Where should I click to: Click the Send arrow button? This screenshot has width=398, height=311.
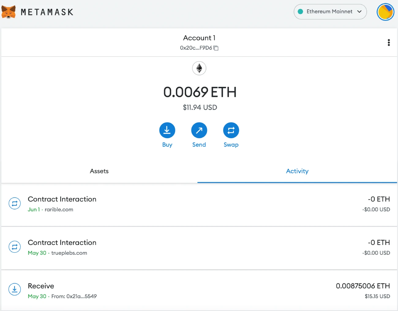click(x=199, y=131)
